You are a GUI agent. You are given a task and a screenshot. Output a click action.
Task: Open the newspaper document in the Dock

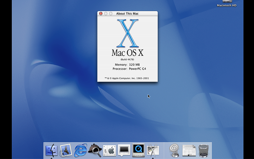pyautogui.click(x=189, y=150)
